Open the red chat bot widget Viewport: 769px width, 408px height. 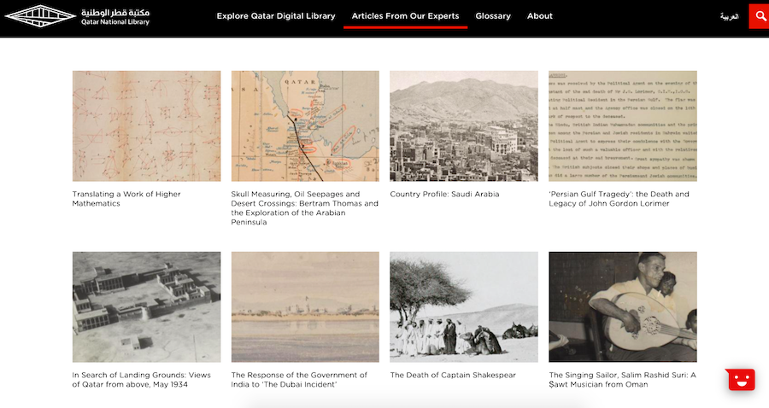pos(741,380)
